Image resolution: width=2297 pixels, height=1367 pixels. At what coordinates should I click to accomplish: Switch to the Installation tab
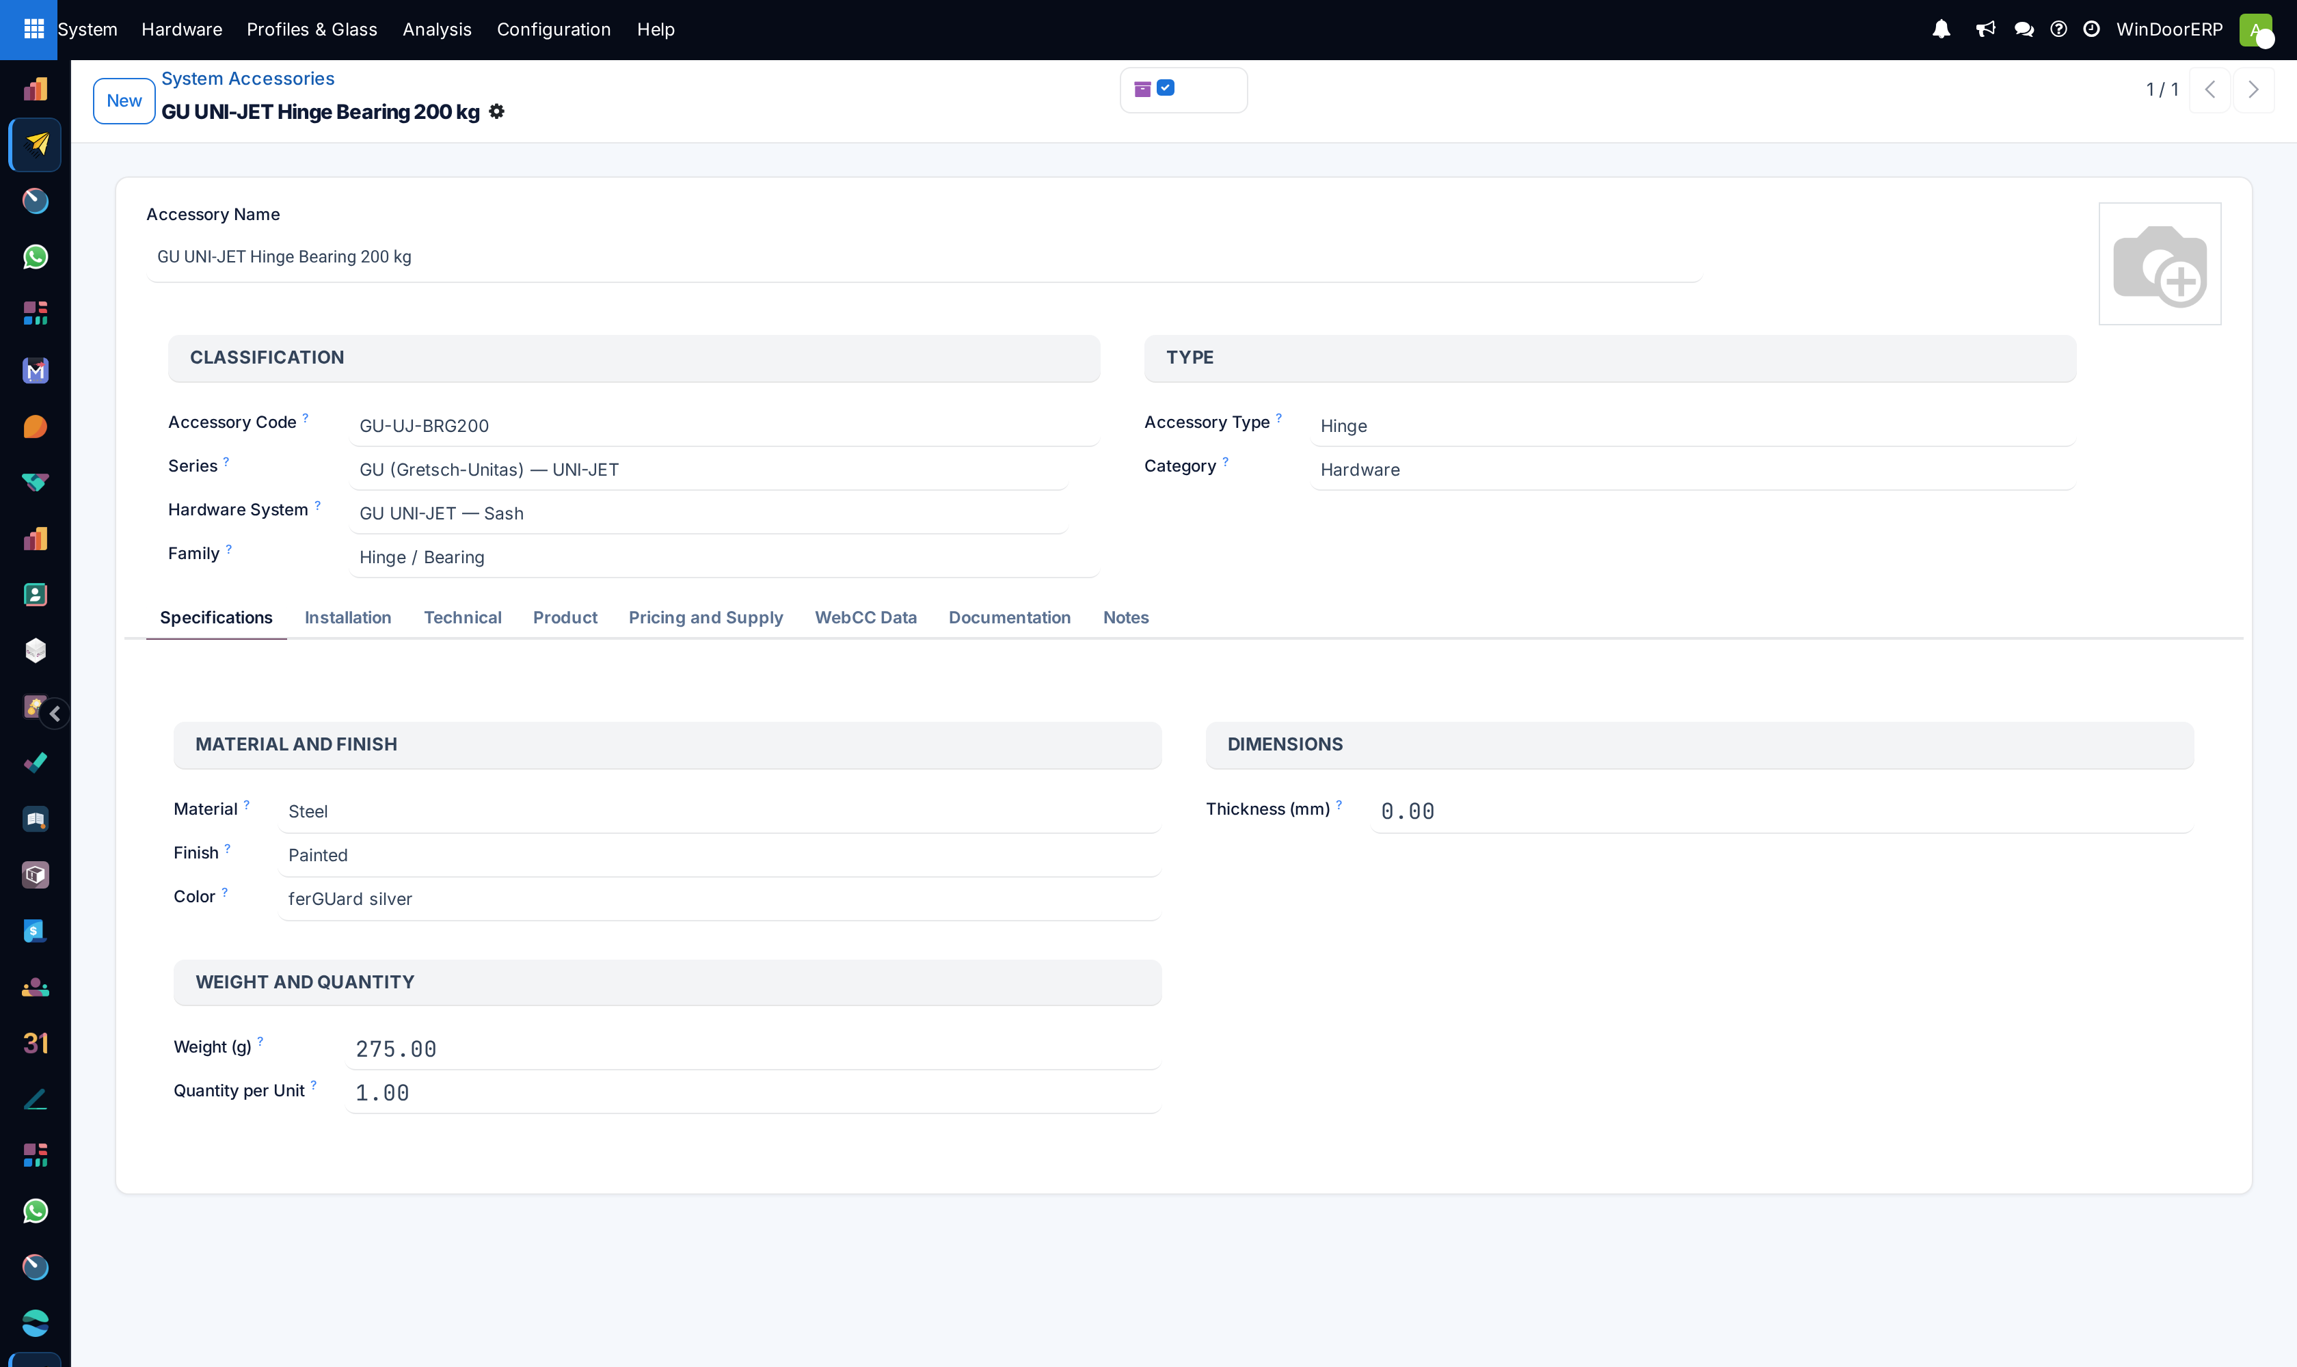coord(348,618)
